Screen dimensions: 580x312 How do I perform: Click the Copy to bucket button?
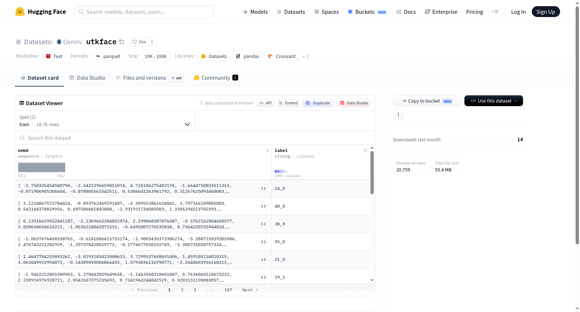[x=427, y=101]
